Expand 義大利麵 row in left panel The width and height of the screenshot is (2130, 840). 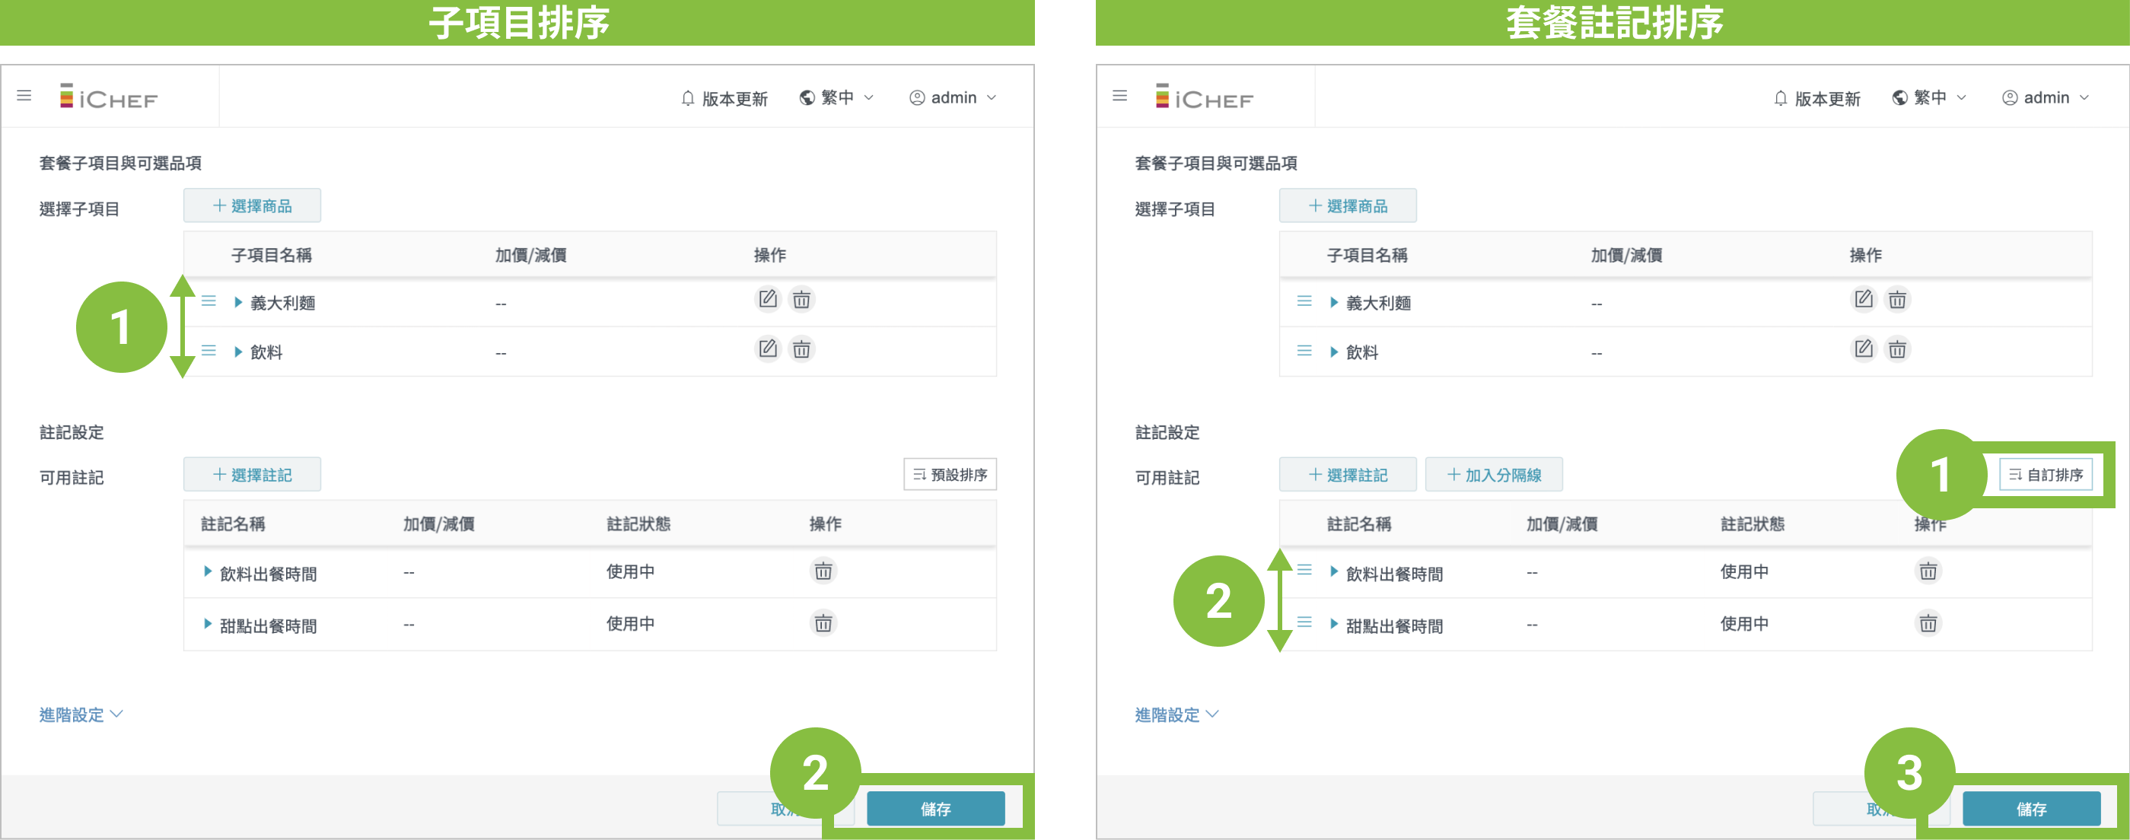[x=238, y=303]
